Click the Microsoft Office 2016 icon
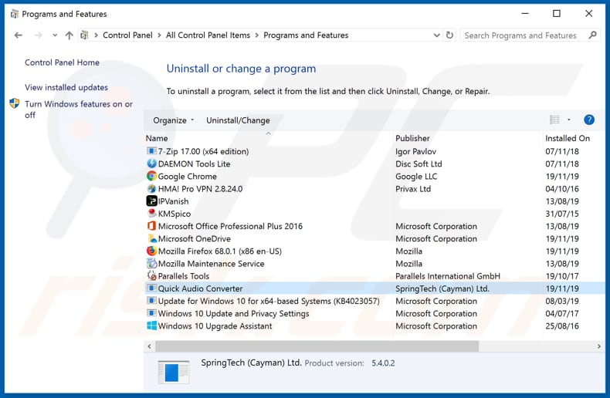610x398 pixels. (x=151, y=226)
